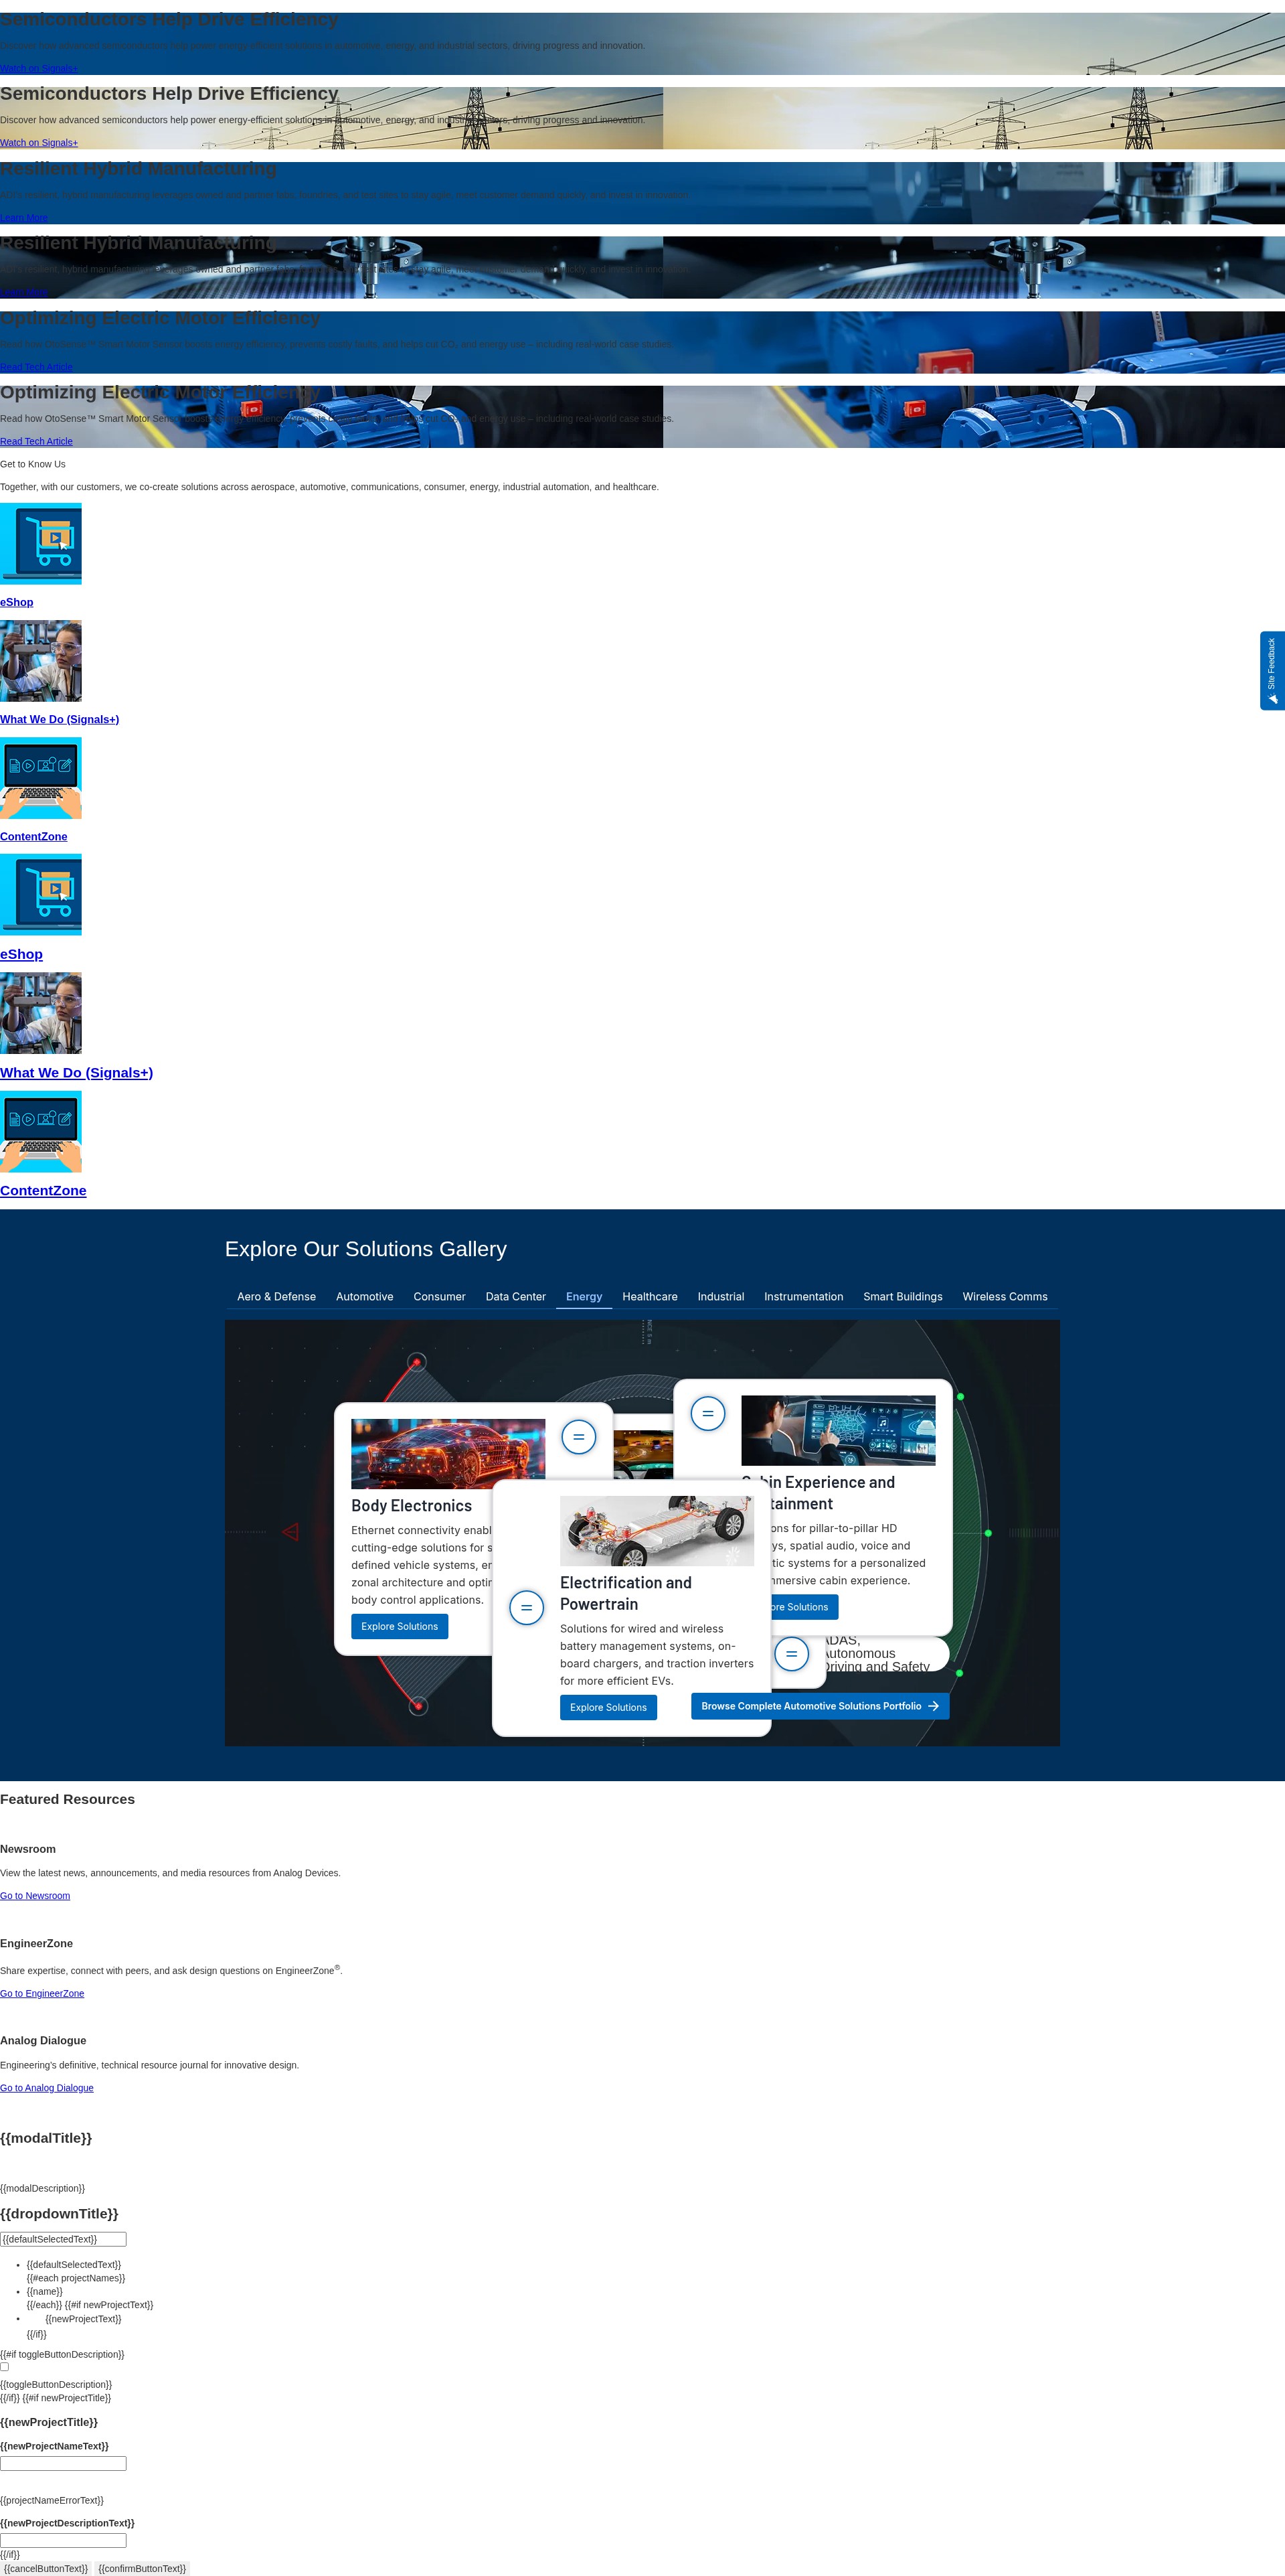1285x2576 pixels.
Task: Click the arrow icon in Browse Complete Automotive button
Action: pos(933,1706)
